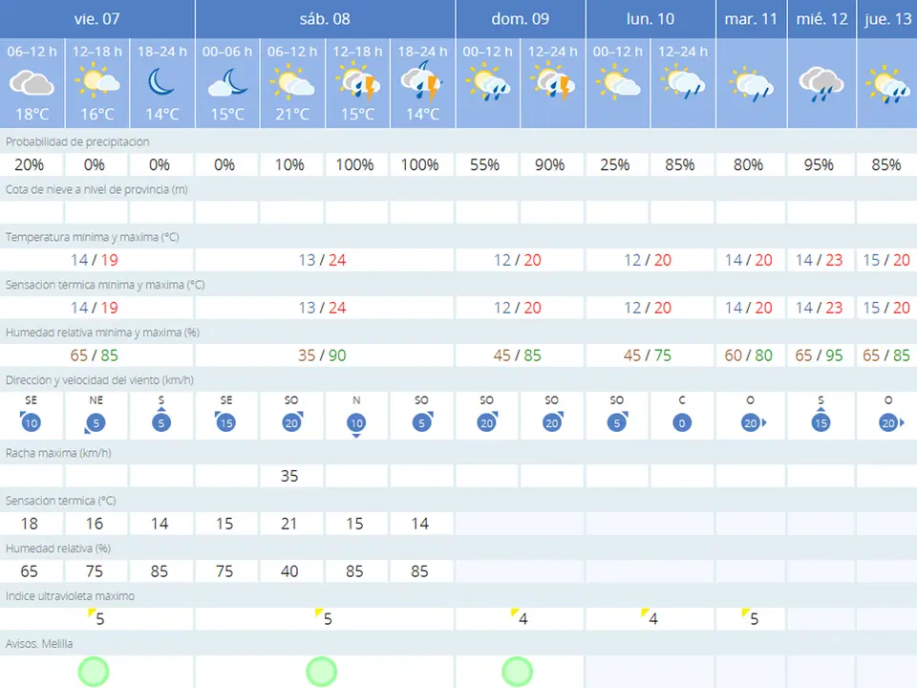Click the 20% precipitation probability cell
Viewport: 917px width, 688px height.
[32, 164]
